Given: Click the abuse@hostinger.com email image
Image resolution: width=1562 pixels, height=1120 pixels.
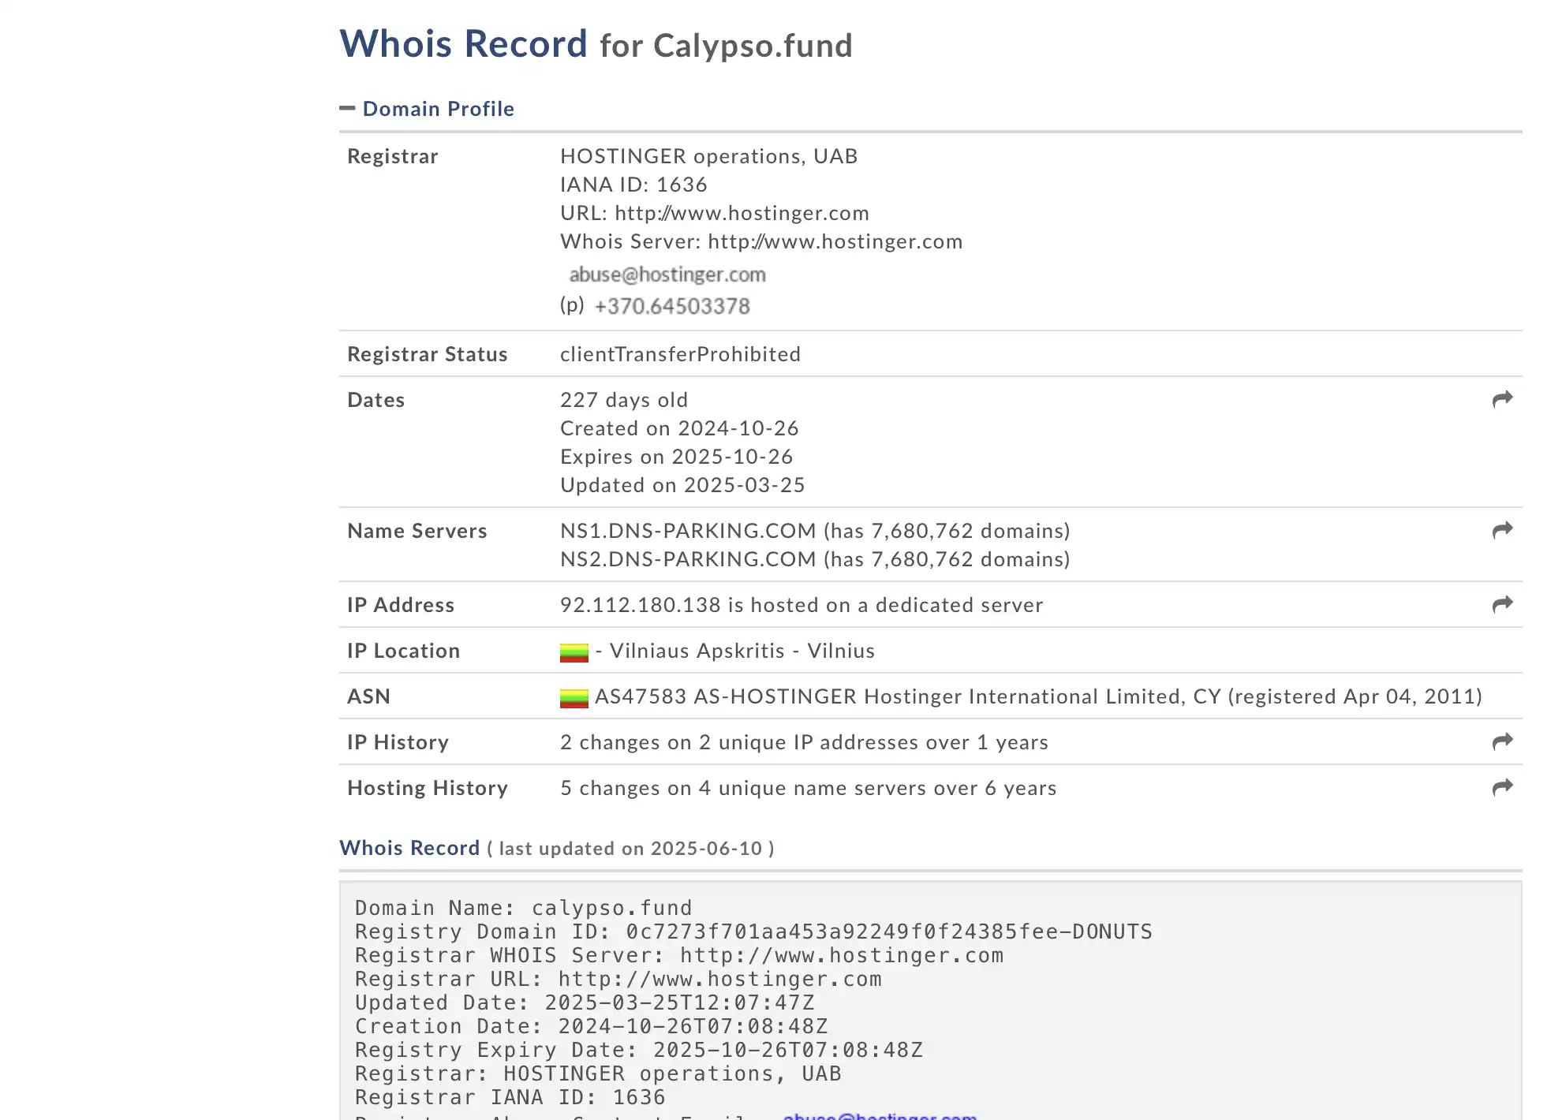Looking at the screenshot, I should tap(667, 274).
